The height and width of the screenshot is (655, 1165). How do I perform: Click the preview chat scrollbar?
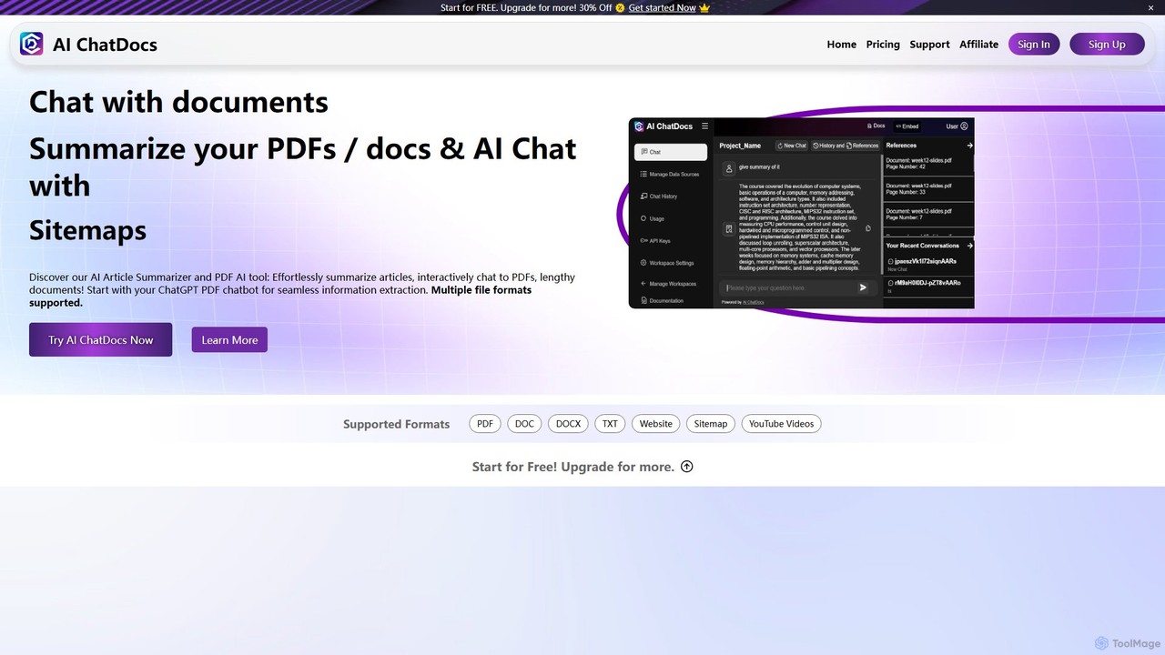[882, 214]
